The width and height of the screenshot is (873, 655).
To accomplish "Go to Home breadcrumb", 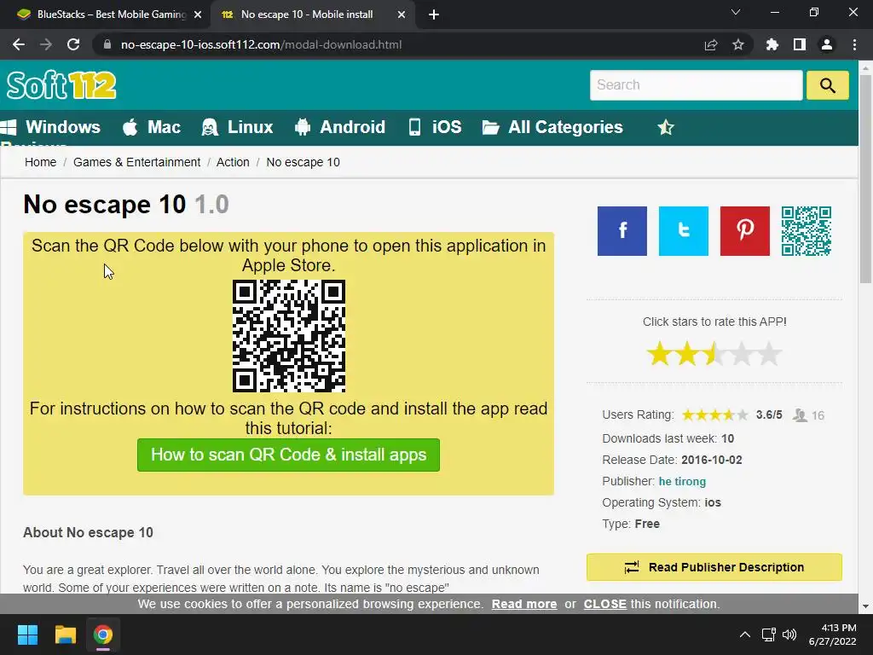I will pos(40,162).
